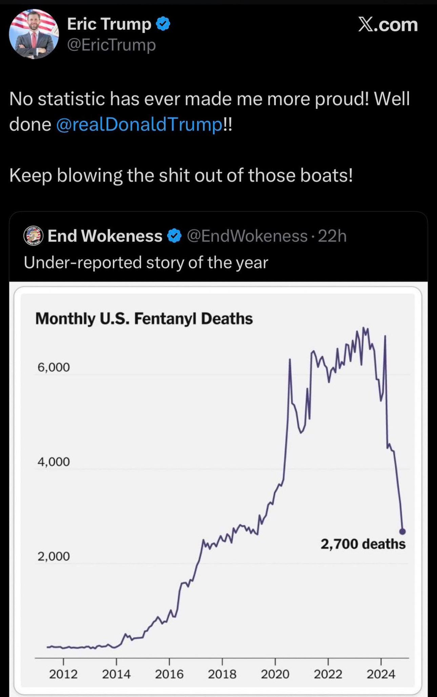Image resolution: width=437 pixels, height=697 pixels.
Task: Click the '2,700 deaths' annotation label
Action: [x=363, y=544]
